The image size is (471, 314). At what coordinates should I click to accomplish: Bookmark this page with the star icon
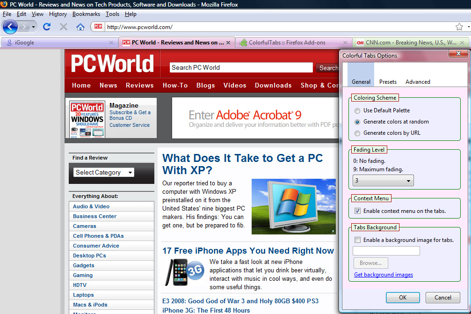tap(459, 27)
